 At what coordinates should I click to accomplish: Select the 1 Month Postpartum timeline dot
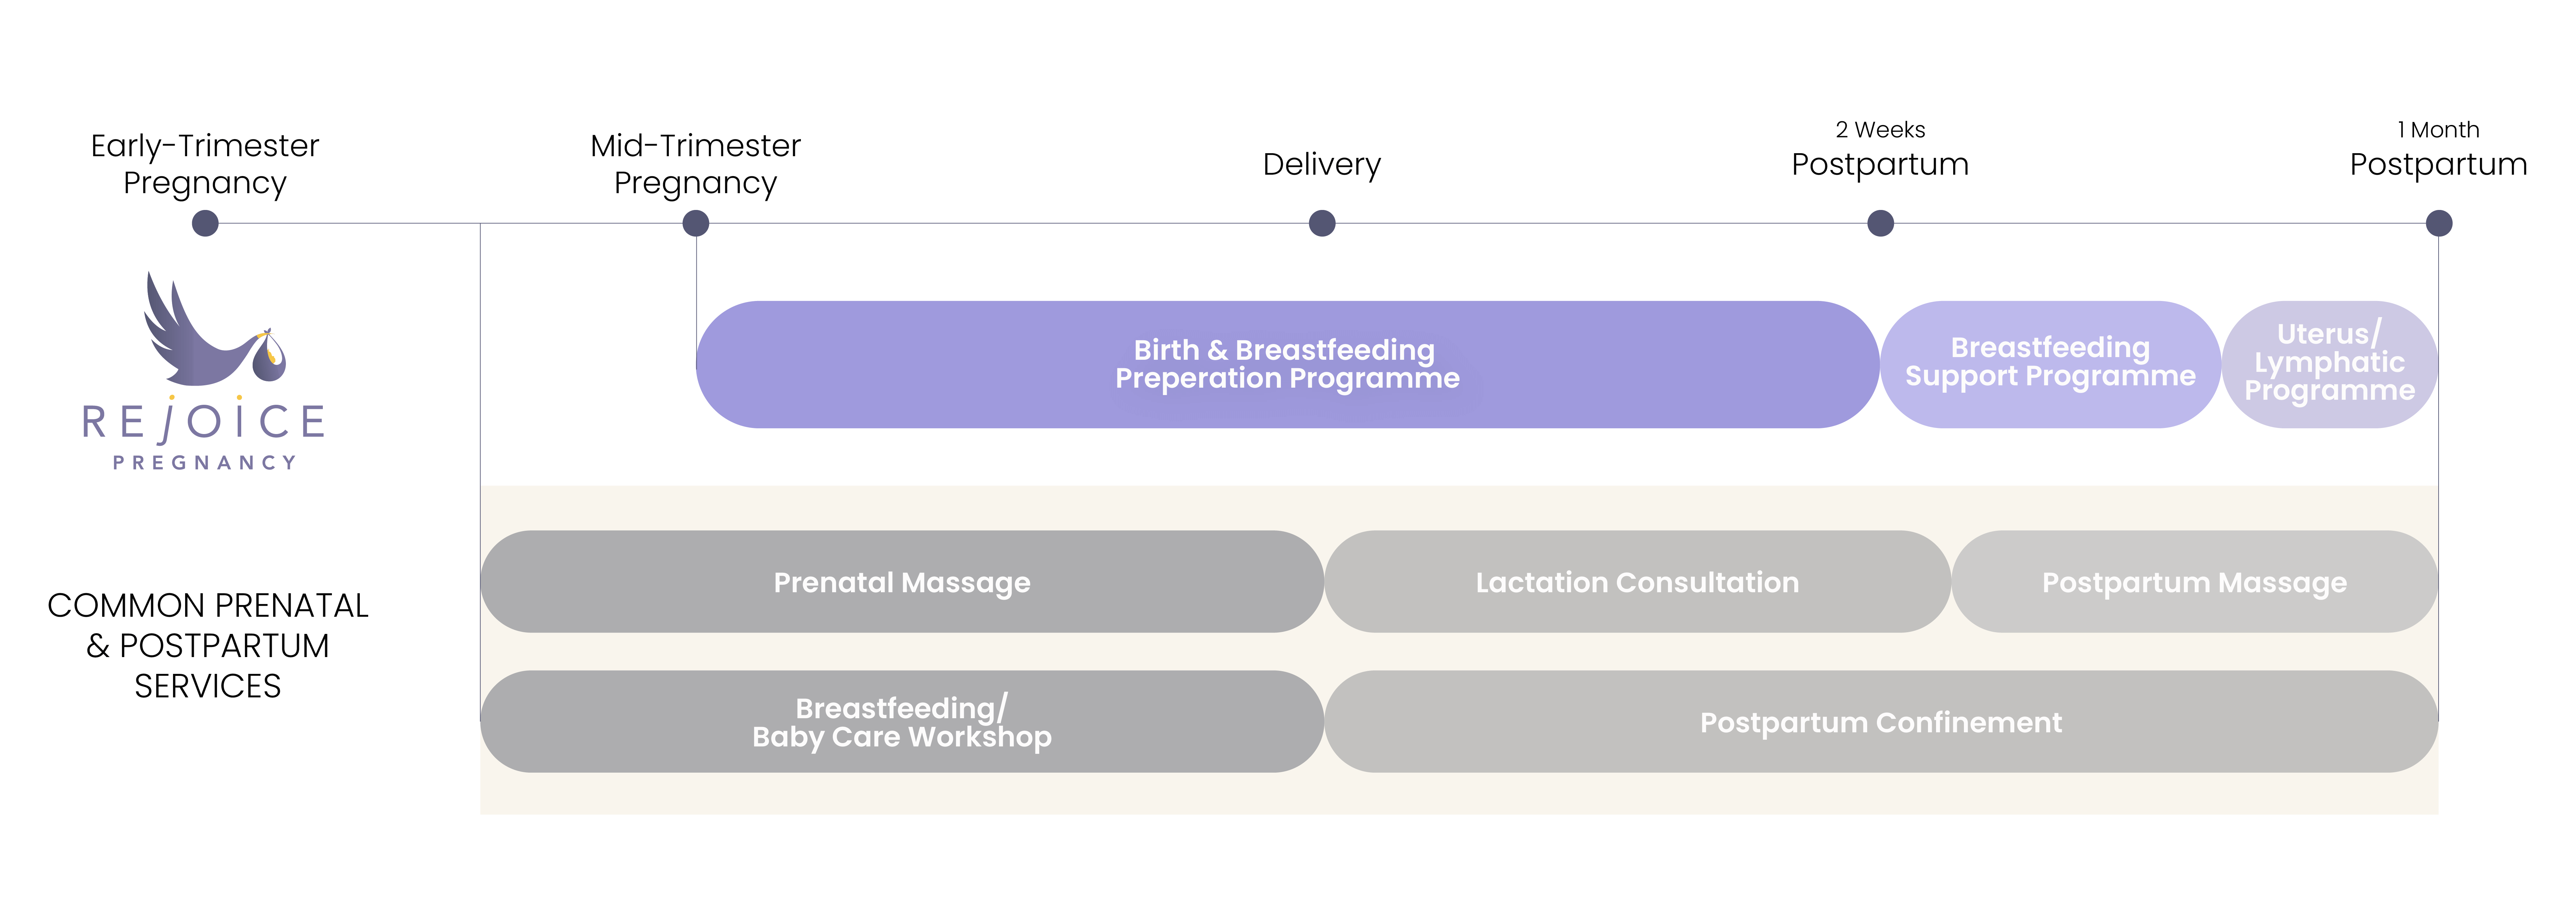tap(2439, 223)
